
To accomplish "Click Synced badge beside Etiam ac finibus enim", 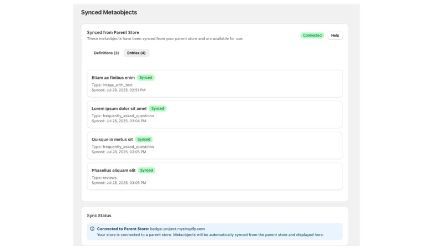I will point(145,78).
